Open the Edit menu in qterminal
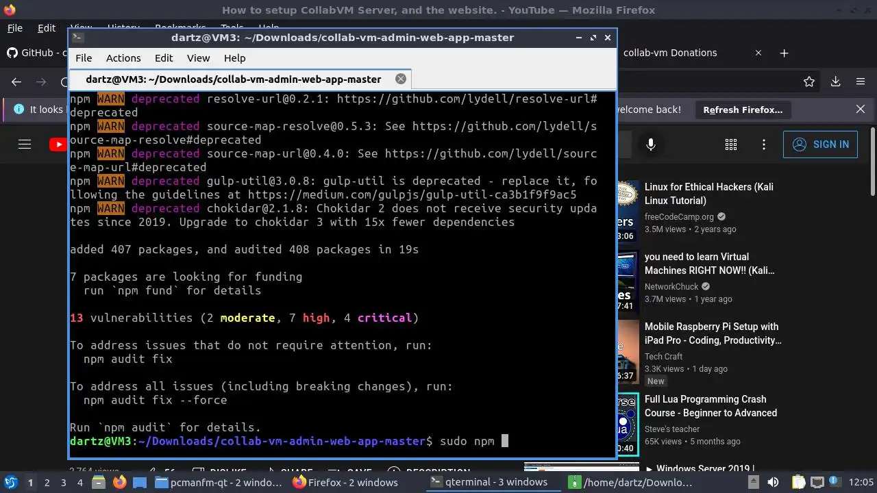 [x=164, y=58]
